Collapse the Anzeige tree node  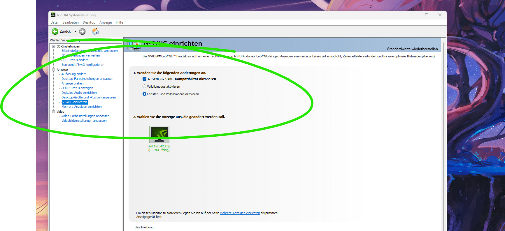pos(54,70)
